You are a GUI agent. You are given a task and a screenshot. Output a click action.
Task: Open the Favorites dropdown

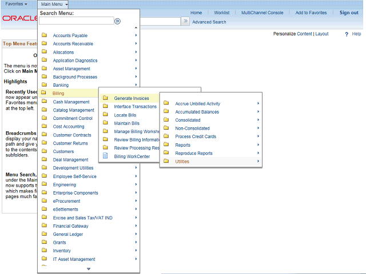16,4
